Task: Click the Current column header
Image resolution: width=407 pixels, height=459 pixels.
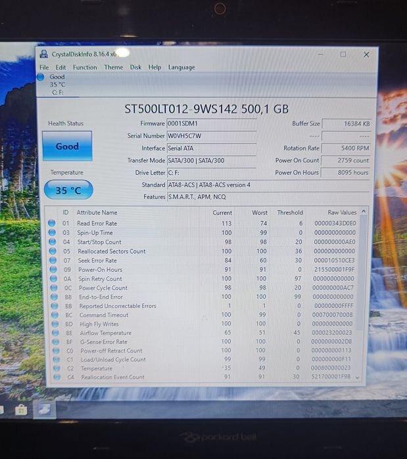Action: tap(222, 213)
